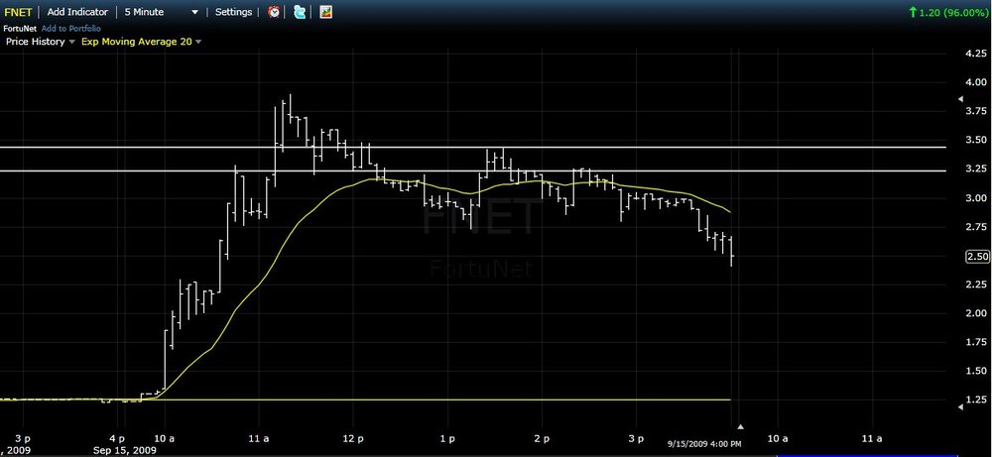The height and width of the screenshot is (457, 992).
Task: Select the upper white horizontal line near 3.43
Action: (473, 148)
